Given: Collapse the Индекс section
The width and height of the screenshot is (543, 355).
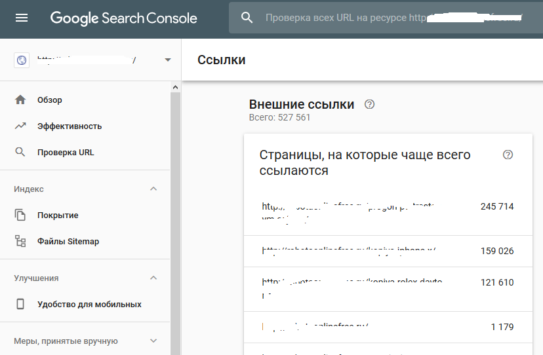Looking at the screenshot, I should (x=153, y=189).
